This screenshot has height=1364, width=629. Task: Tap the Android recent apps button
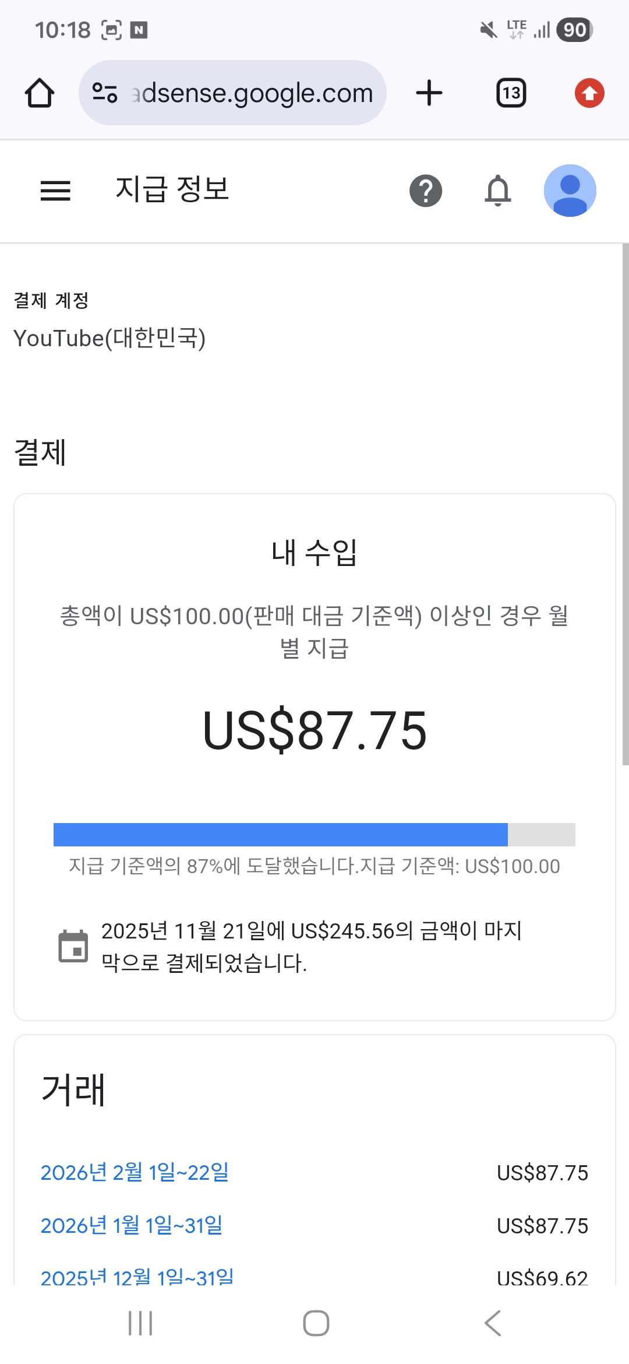140,1323
